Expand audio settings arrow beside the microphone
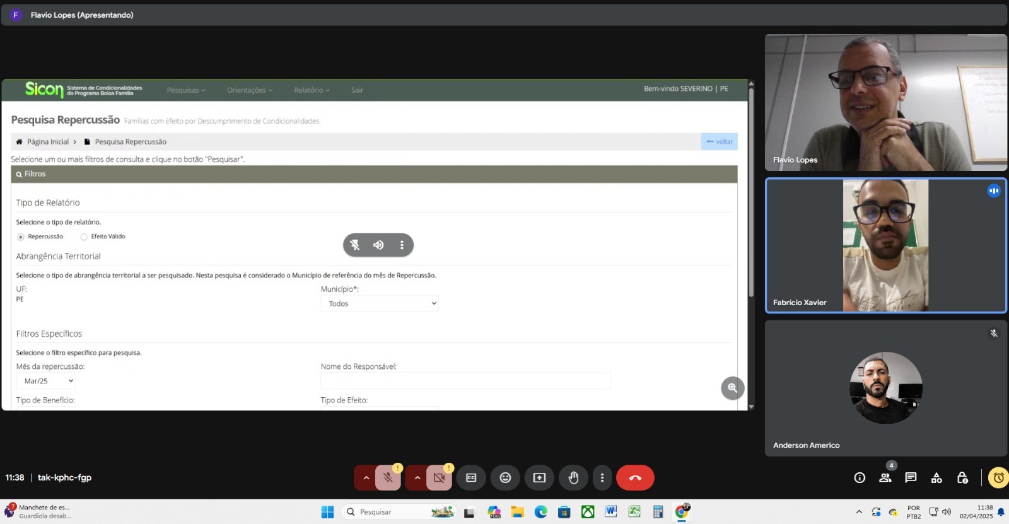 (x=366, y=478)
